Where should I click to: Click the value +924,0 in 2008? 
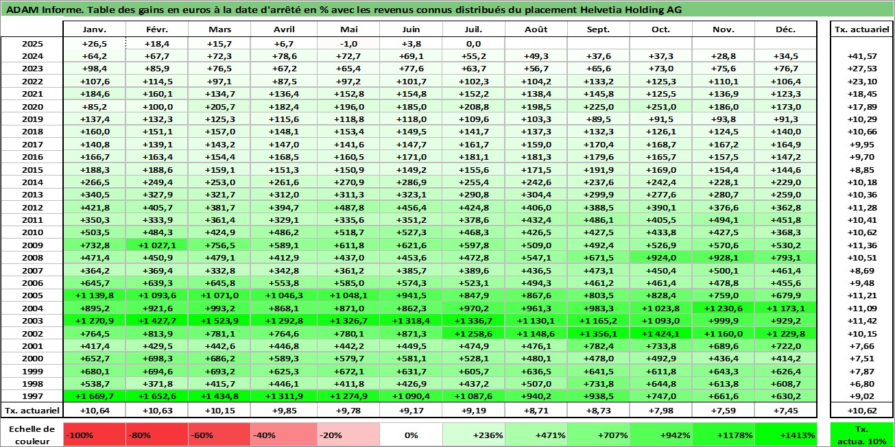660,257
